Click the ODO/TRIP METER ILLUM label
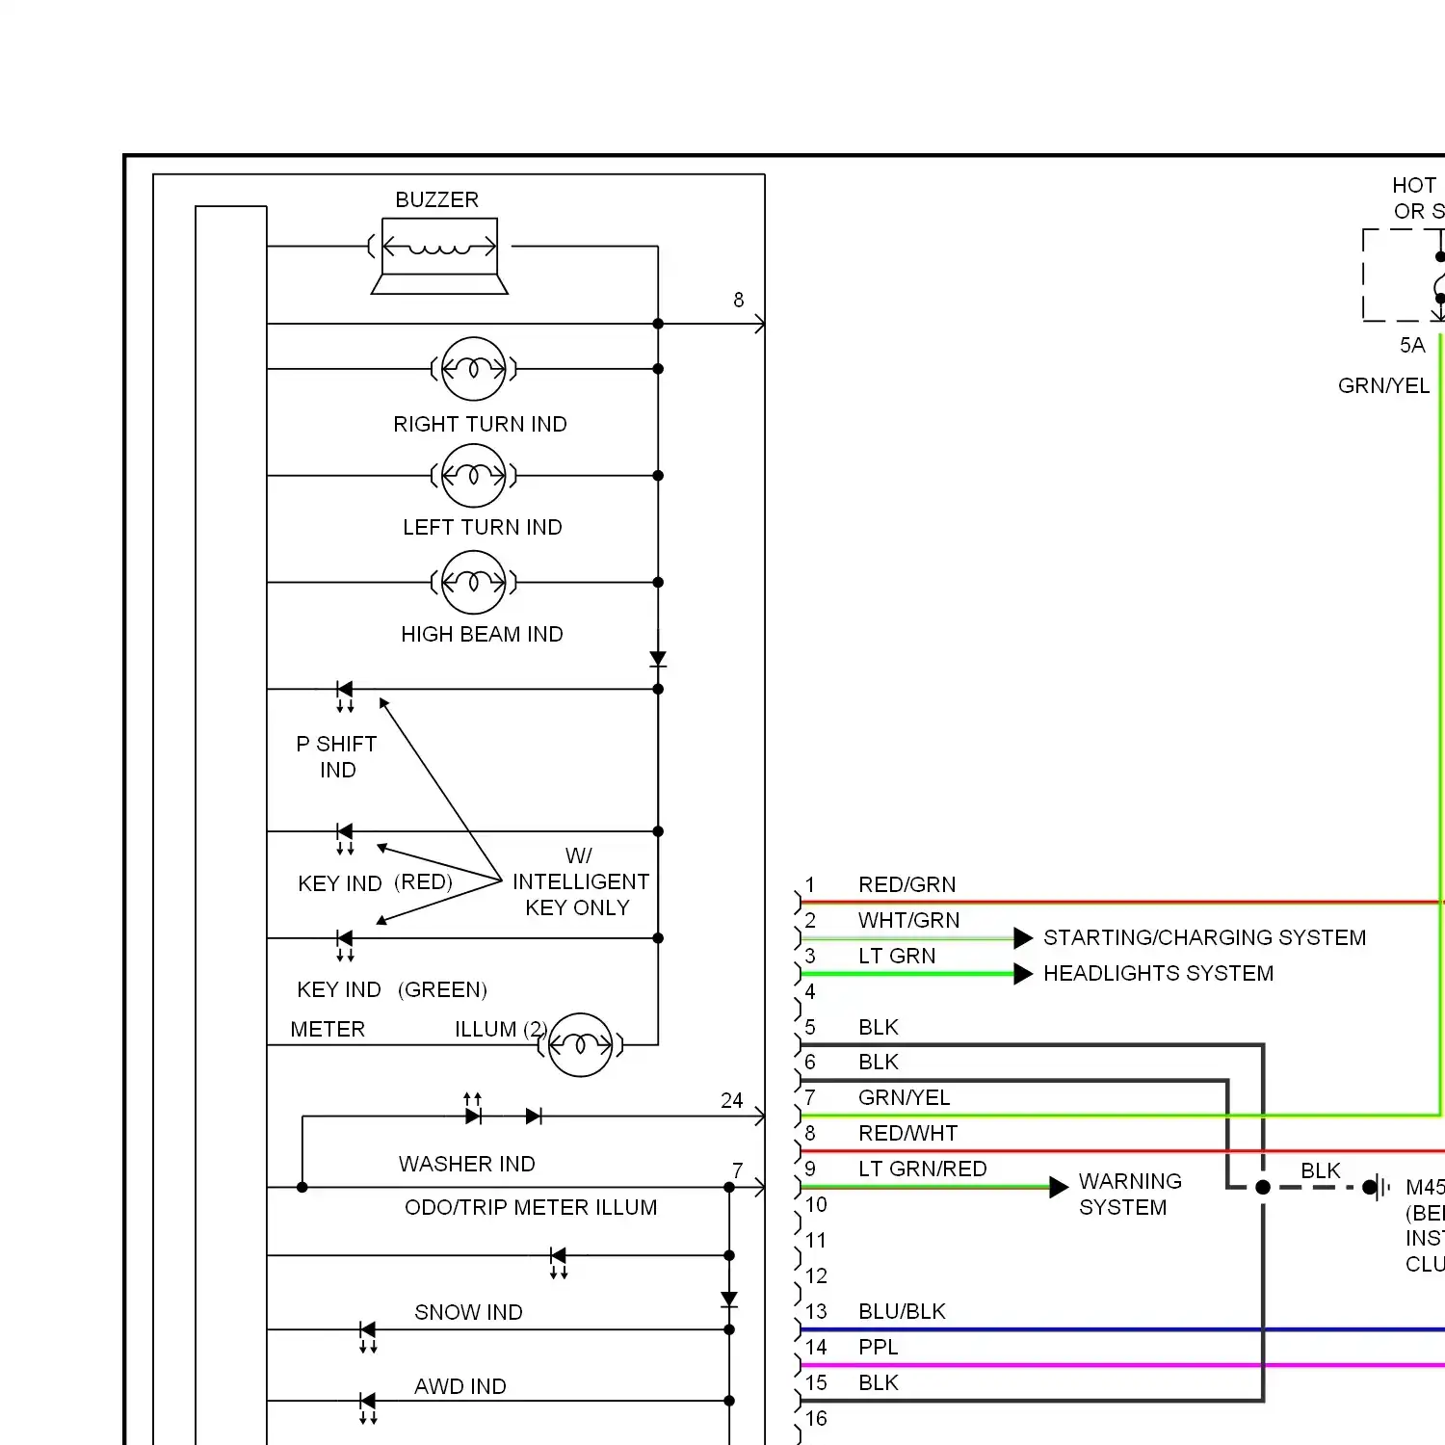The height and width of the screenshot is (1445, 1445). click(x=531, y=1207)
